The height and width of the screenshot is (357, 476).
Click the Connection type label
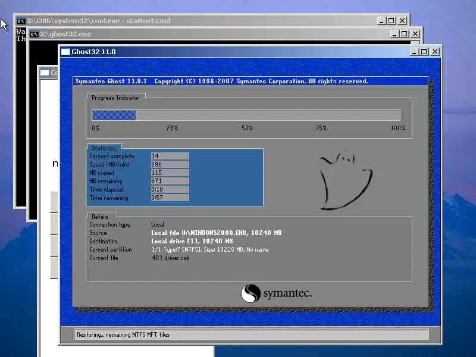pos(109,225)
